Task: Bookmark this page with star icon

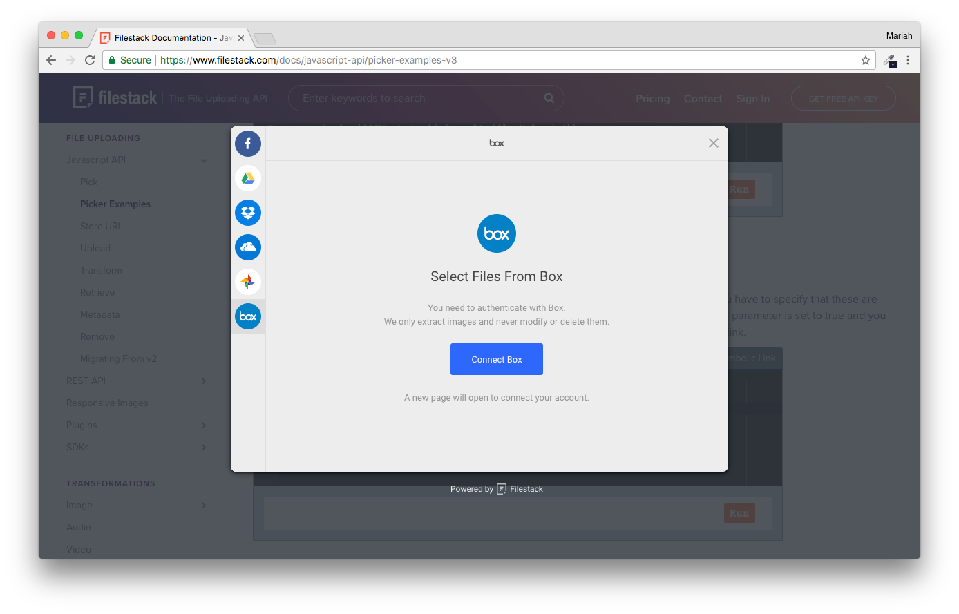Action: [x=866, y=60]
